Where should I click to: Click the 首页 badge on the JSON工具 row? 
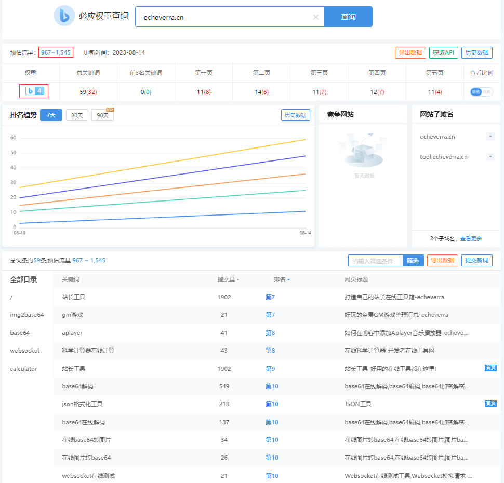pyautogui.click(x=490, y=404)
